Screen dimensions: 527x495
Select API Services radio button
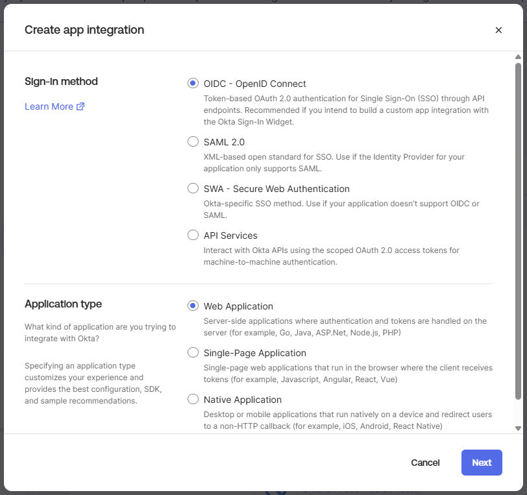193,235
